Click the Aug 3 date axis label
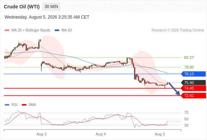The image size is (207, 140). point(41,134)
